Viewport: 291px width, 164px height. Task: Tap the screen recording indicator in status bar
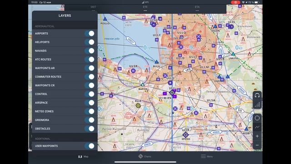(x=236, y=2)
